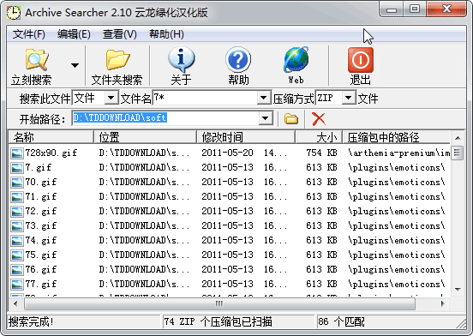This screenshot has width=473, height=336.
Task: Sort by the 修改时间 column header
Action: pos(246,137)
